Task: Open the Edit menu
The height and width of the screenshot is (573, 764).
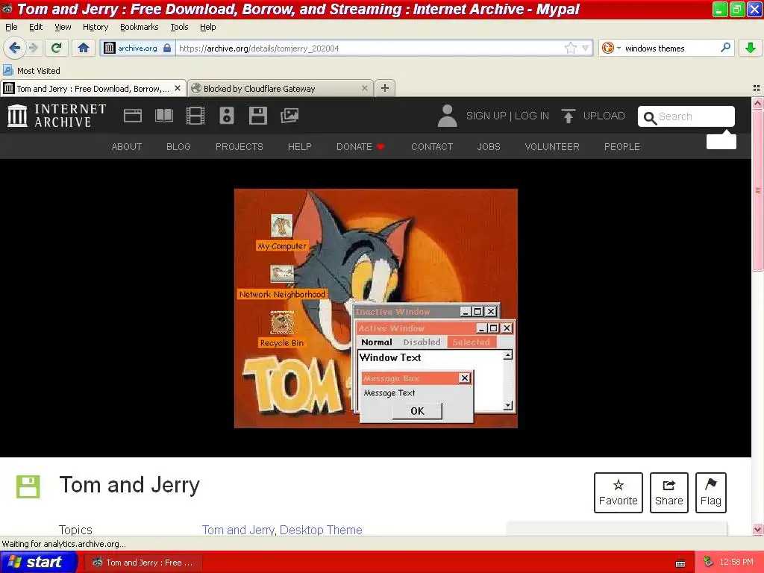Action: [36, 27]
